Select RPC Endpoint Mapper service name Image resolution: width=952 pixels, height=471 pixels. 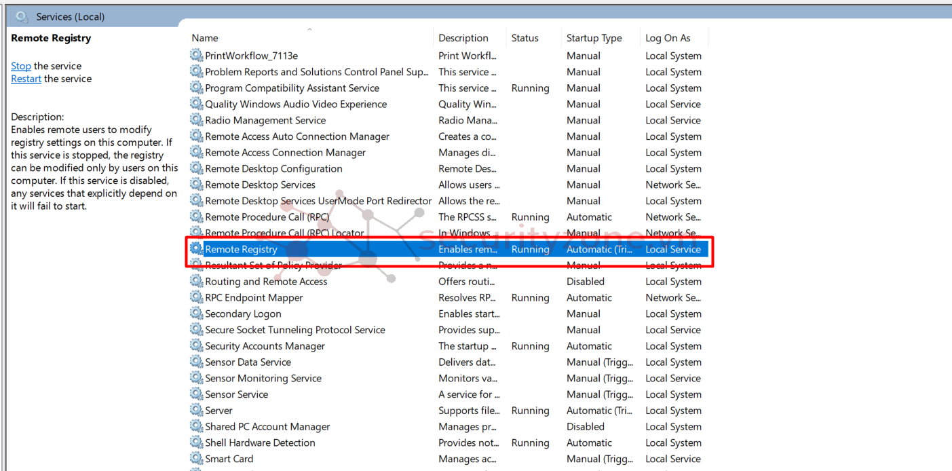click(254, 298)
